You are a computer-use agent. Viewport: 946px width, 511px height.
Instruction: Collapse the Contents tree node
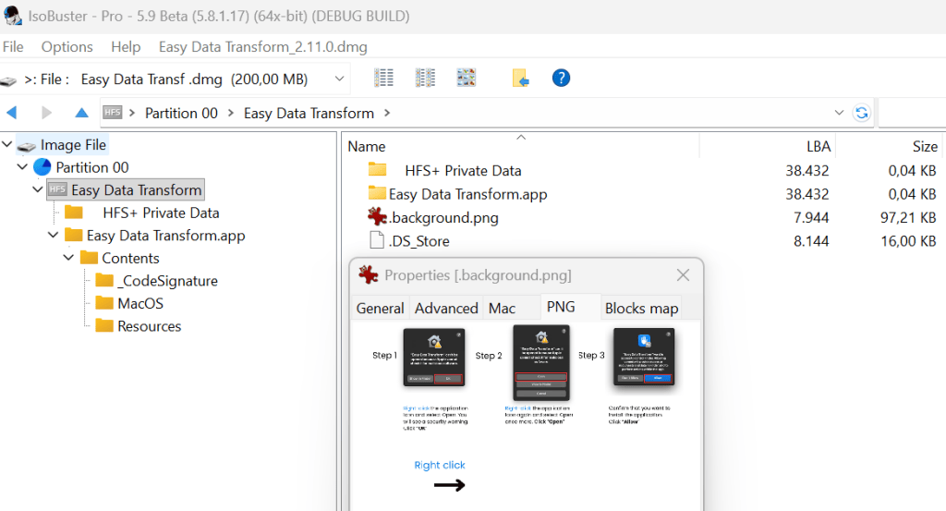click(68, 258)
